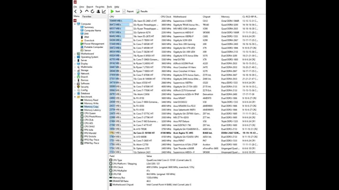The image size is (339, 190).
Task: Click the Refresh toolbar icon
Action: pos(92,11)
